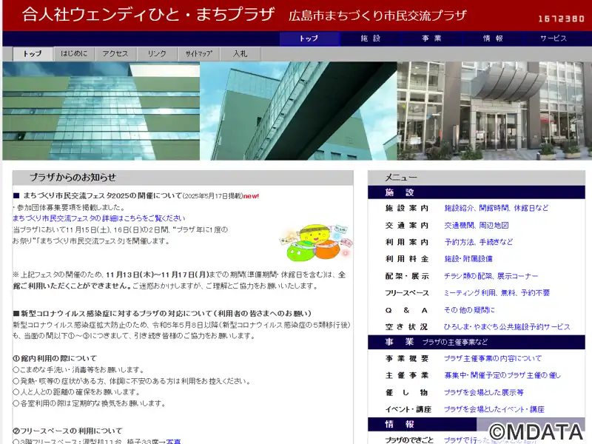Viewport: 592px width, 444px height.
Task: Open 交通機関、周辺地図 link
Action: (476, 226)
